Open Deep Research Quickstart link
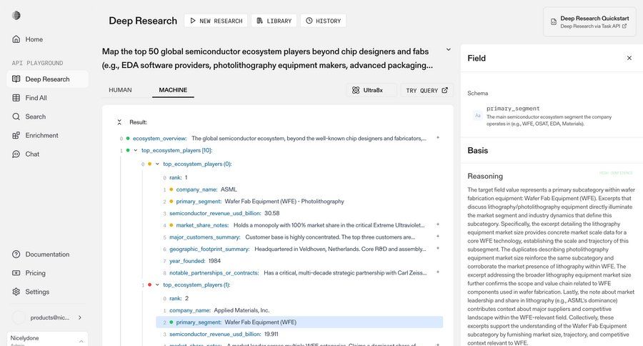 [x=593, y=22]
